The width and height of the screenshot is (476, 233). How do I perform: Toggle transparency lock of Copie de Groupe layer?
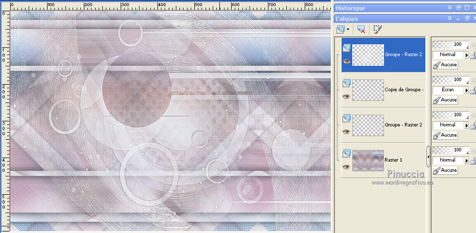(472, 90)
